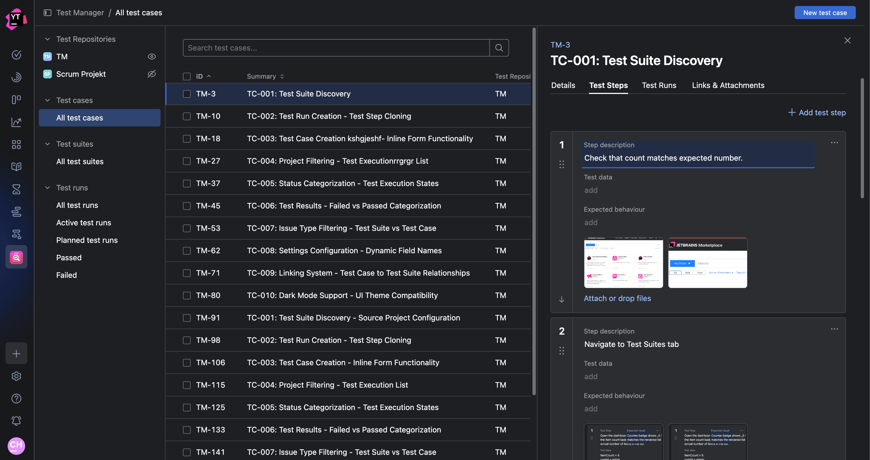Close the TM-3 detail panel
The image size is (870, 460).
pyautogui.click(x=847, y=40)
